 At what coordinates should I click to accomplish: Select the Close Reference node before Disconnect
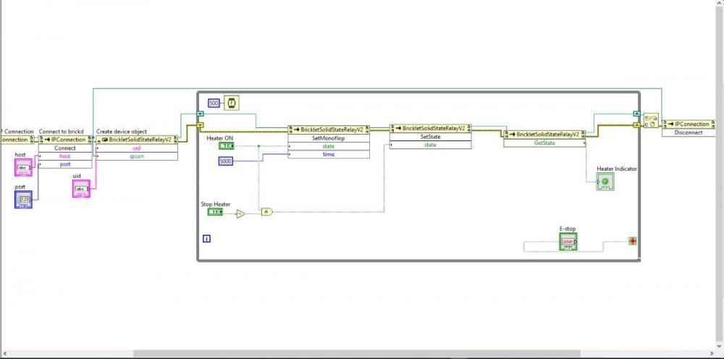[650, 119]
